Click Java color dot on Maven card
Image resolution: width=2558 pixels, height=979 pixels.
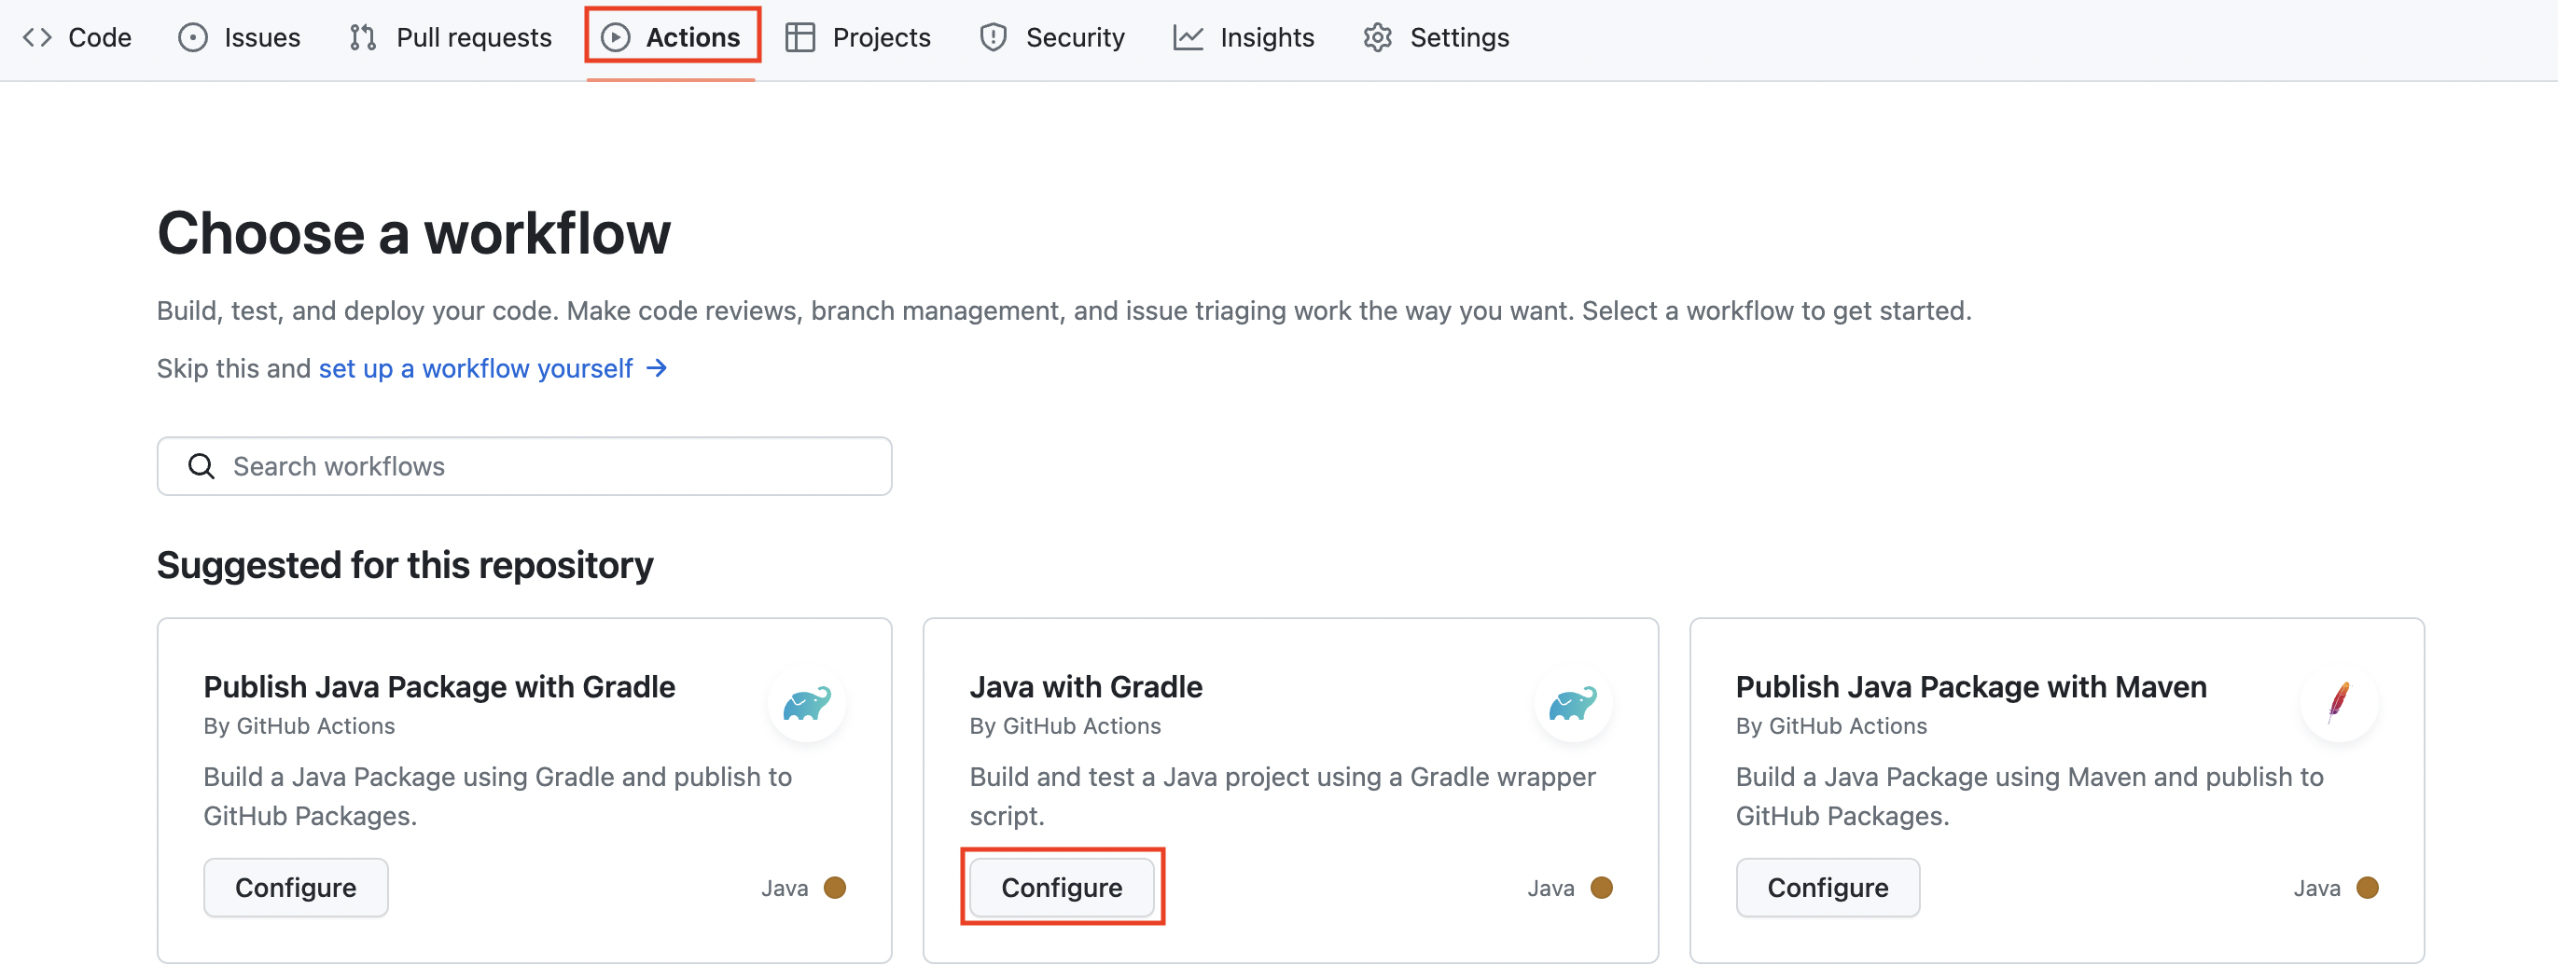coord(2368,887)
